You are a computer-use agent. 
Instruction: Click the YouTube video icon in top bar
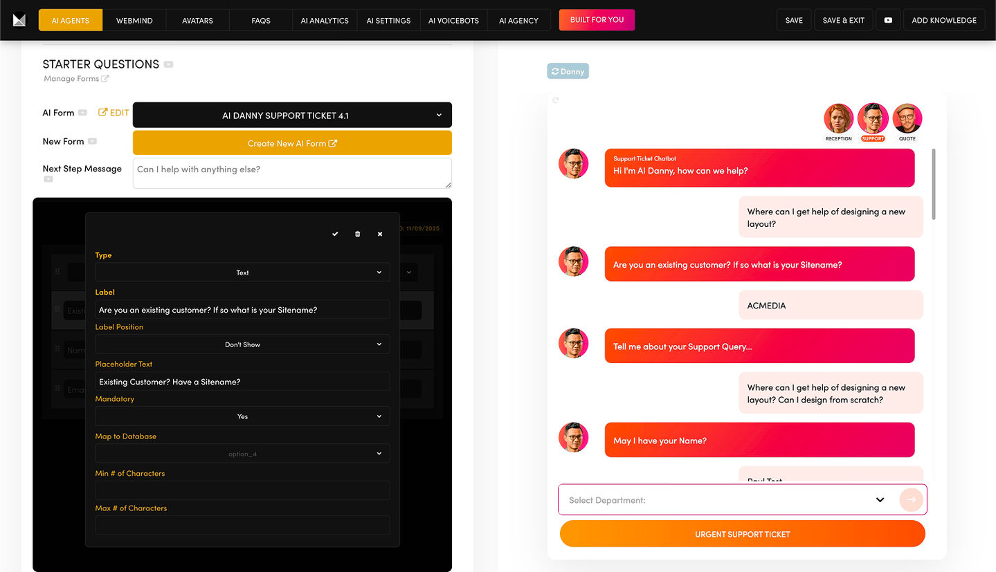coord(888,20)
